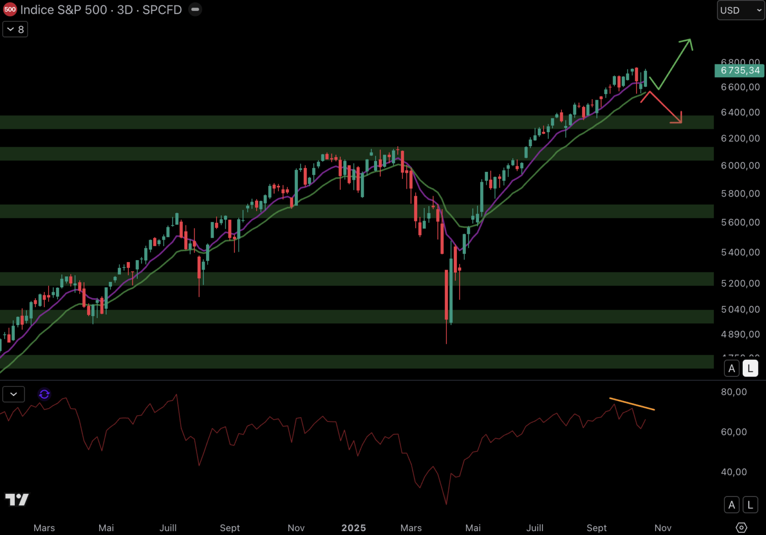Click the minus status icon beside SPCFD

(x=195, y=9)
